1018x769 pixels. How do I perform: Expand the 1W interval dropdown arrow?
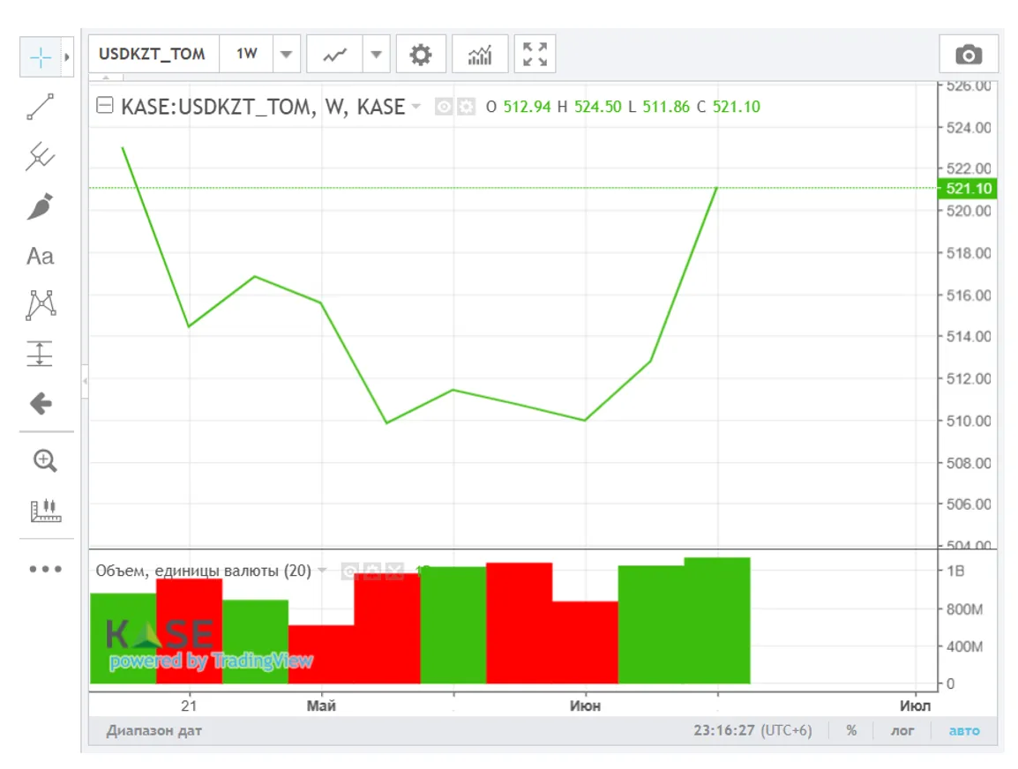(x=286, y=55)
